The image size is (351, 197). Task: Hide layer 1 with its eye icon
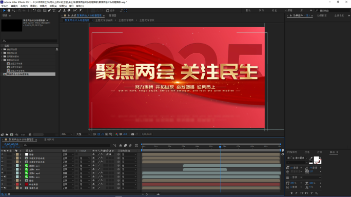click(2, 154)
